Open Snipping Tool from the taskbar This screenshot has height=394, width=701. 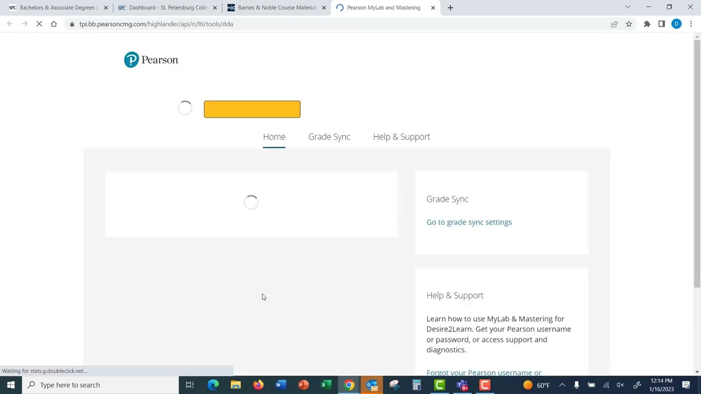click(394, 385)
